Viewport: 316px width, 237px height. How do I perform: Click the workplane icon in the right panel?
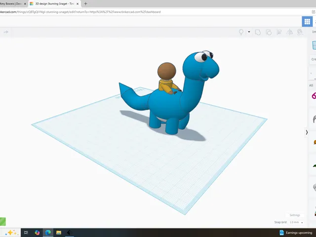(314, 45)
